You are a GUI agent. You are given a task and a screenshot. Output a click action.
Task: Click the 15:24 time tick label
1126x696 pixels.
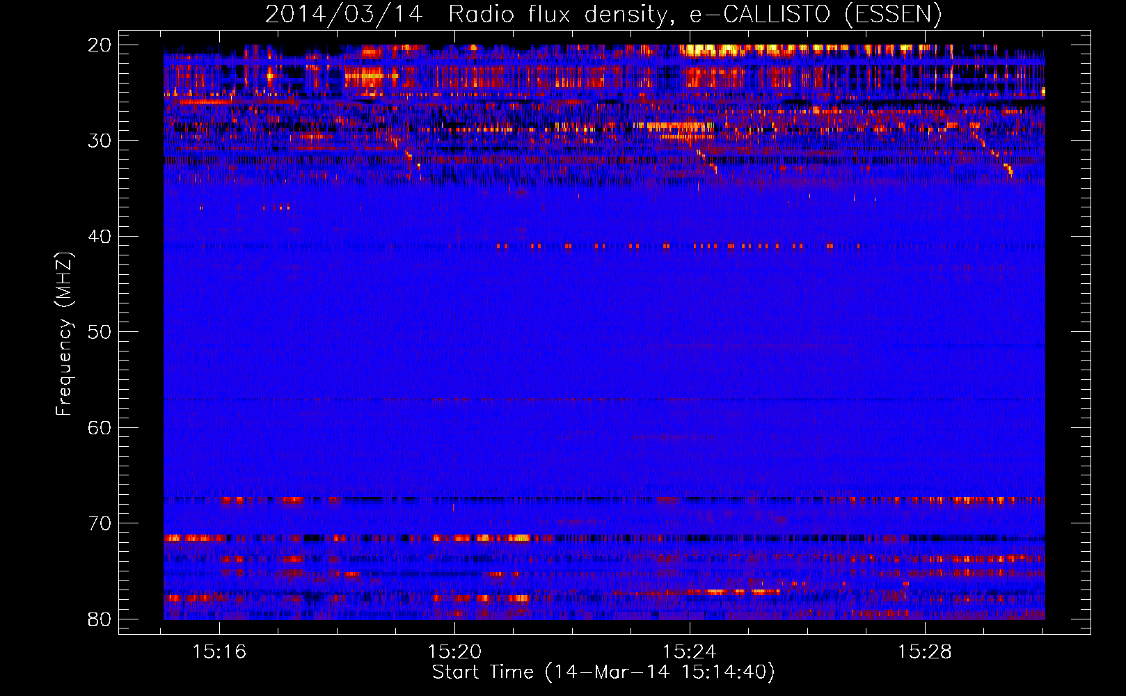pos(690,652)
